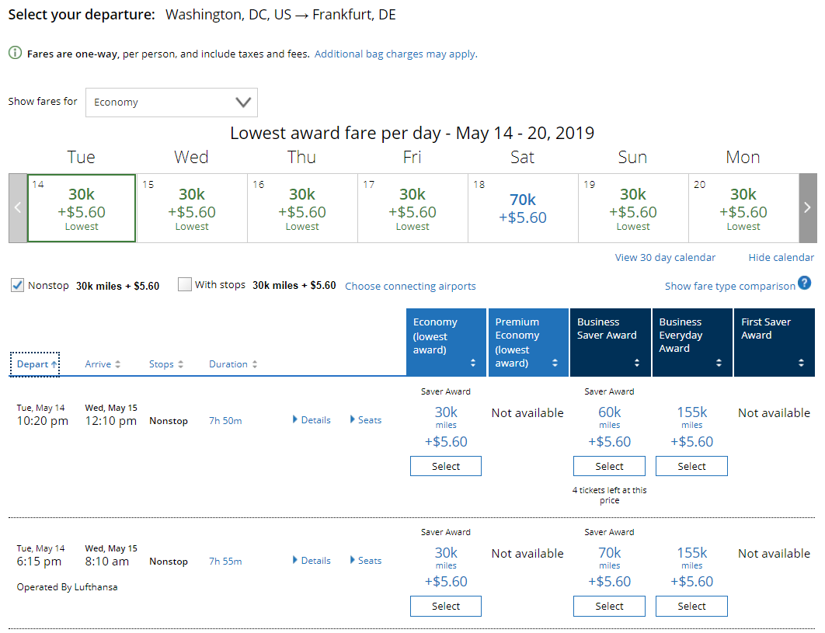825x633 pixels.
Task: Click the next week arrow in calendar
Action: (x=807, y=208)
